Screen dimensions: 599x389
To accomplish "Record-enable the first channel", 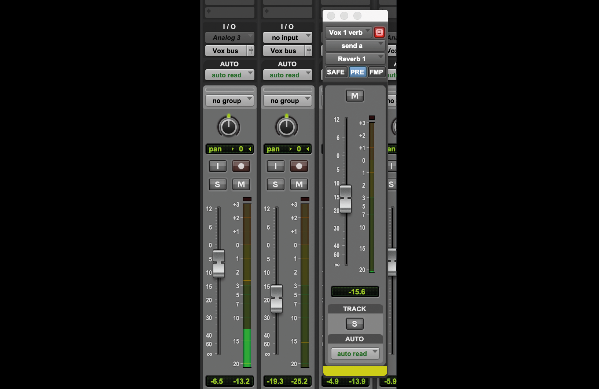I will 241,166.
